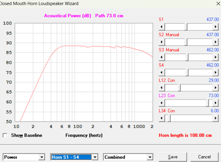Click the Horn length is 108.00 cm text
221x162 pixels.
click(185, 135)
